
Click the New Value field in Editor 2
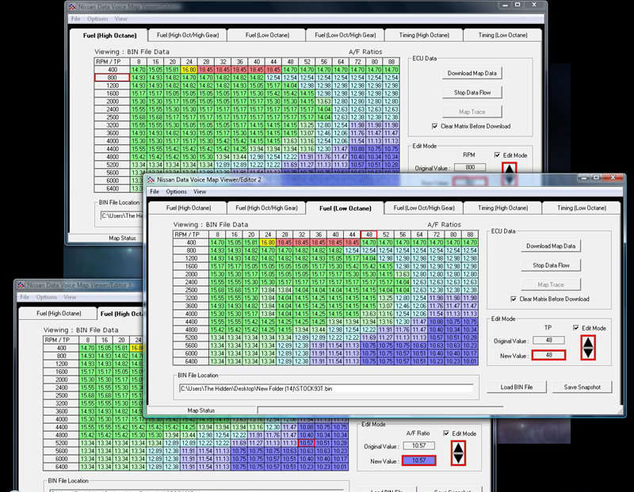tap(548, 355)
